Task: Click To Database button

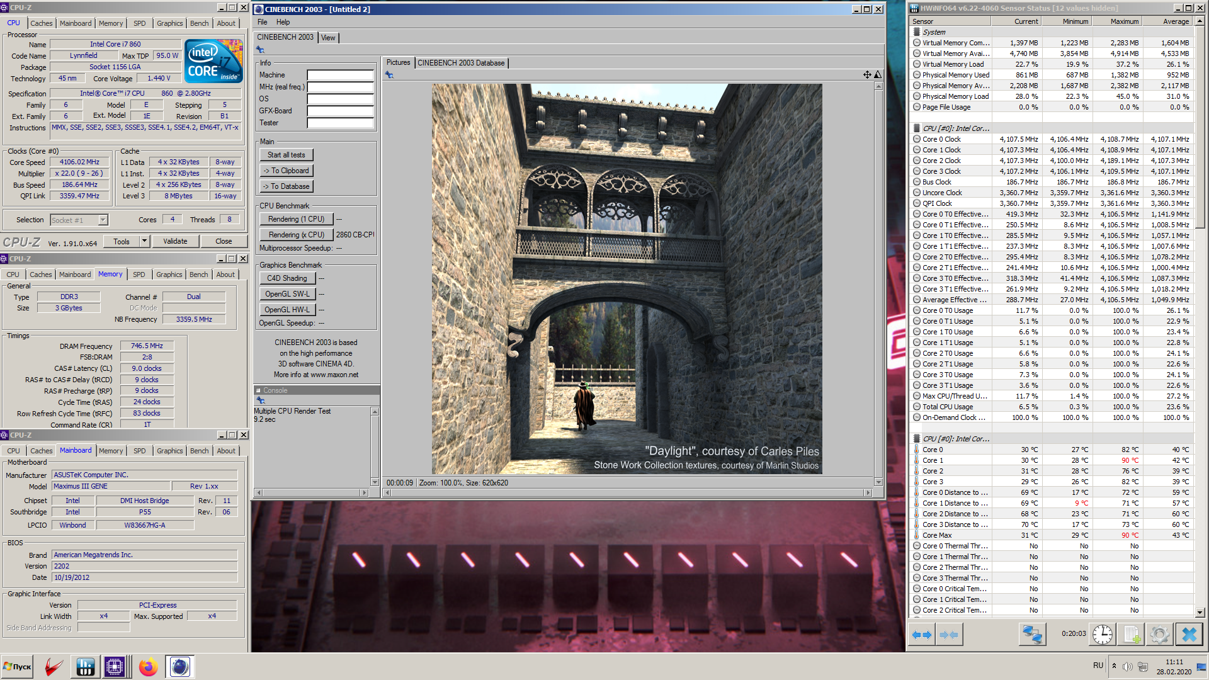Action: coord(286,186)
